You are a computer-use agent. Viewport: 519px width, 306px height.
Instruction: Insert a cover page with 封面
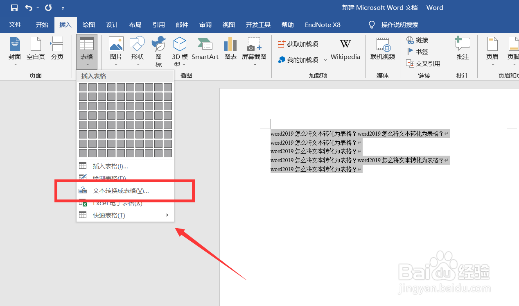click(15, 52)
